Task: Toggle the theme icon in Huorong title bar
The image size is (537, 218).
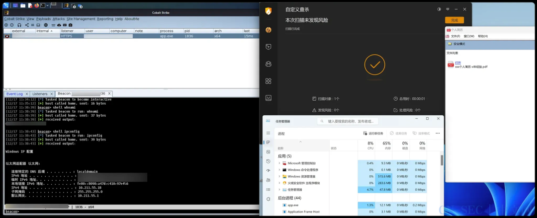Action: coord(439,9)
